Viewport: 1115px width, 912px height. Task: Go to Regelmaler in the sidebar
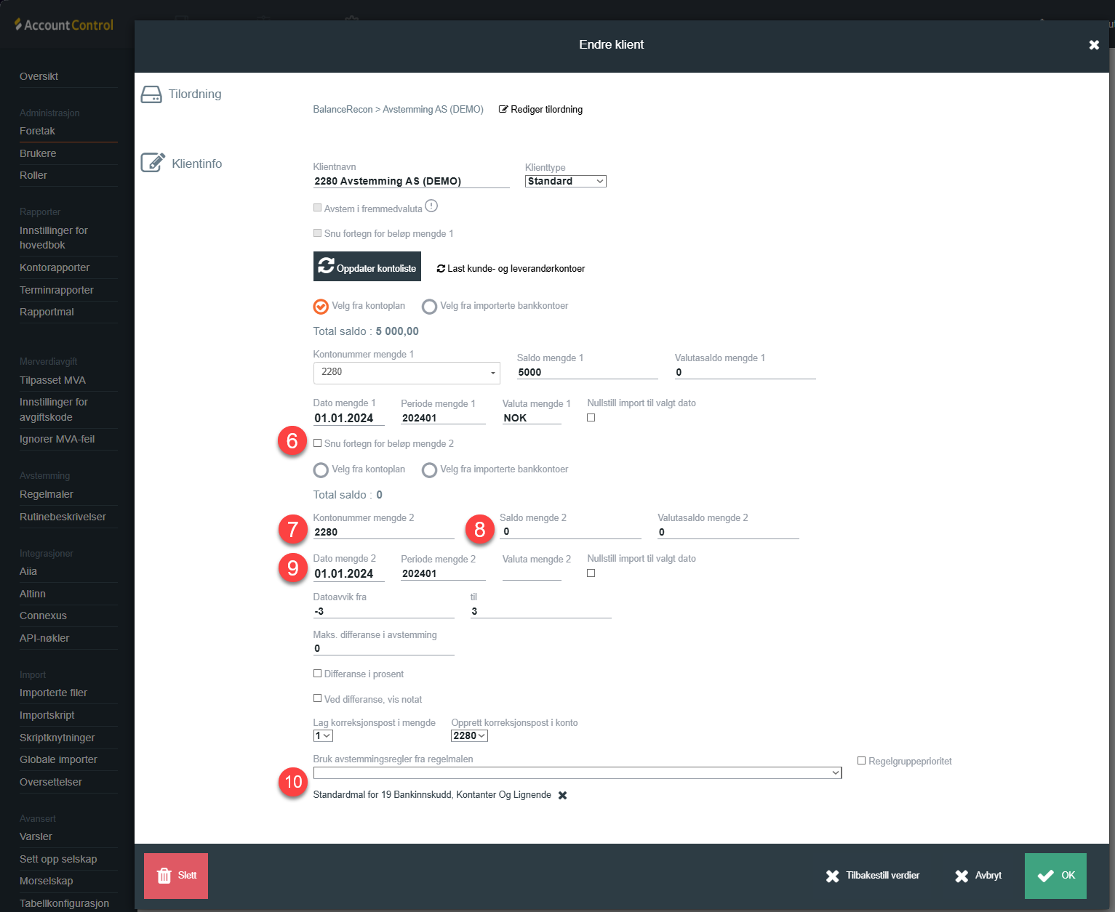click(x=47, y=494)
